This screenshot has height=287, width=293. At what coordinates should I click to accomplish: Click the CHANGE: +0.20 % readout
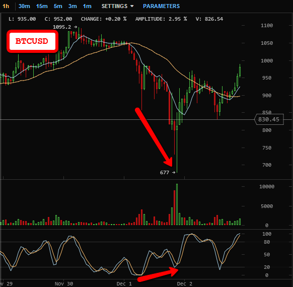pyautogui.click(x=104, y=19)
